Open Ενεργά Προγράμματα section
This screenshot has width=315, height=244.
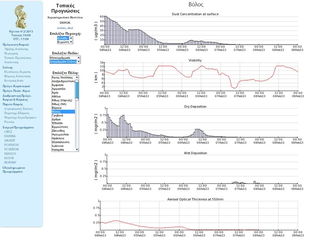pyautogui.click(x=18, y=128)
